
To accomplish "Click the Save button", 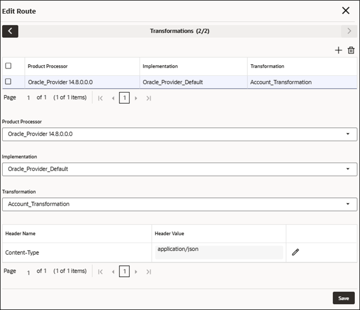I will point(344,298).
